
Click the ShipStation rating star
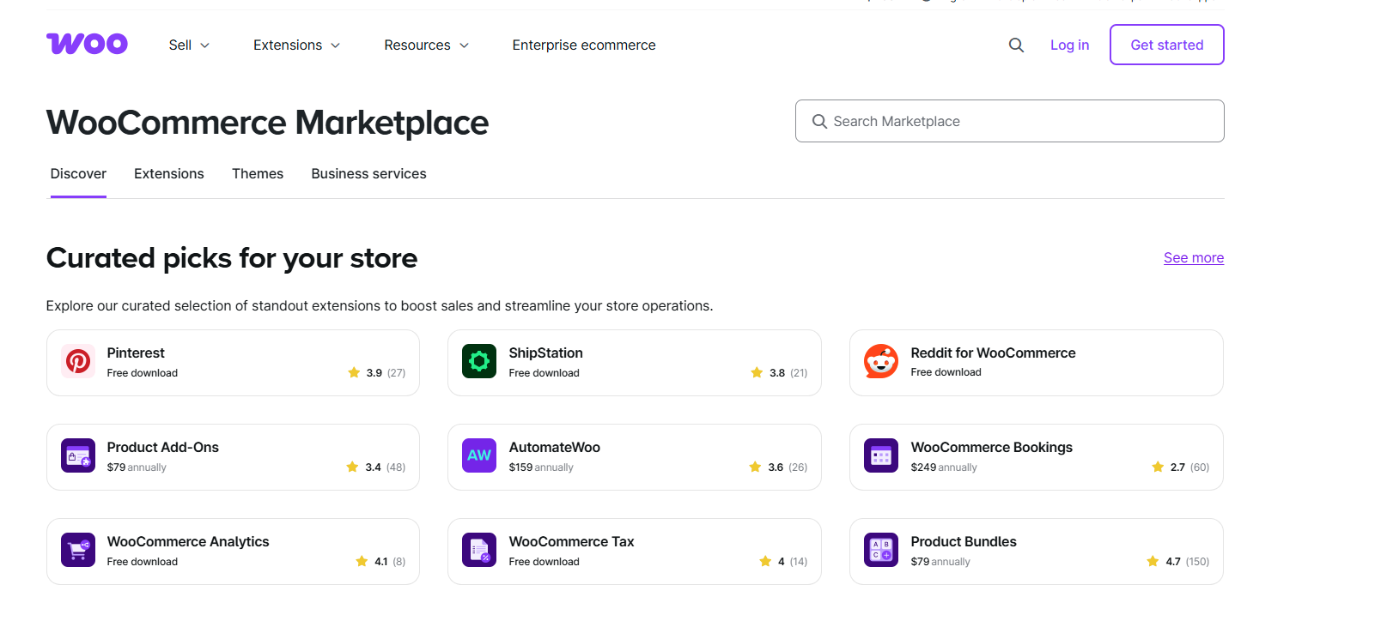coord(757,372)
